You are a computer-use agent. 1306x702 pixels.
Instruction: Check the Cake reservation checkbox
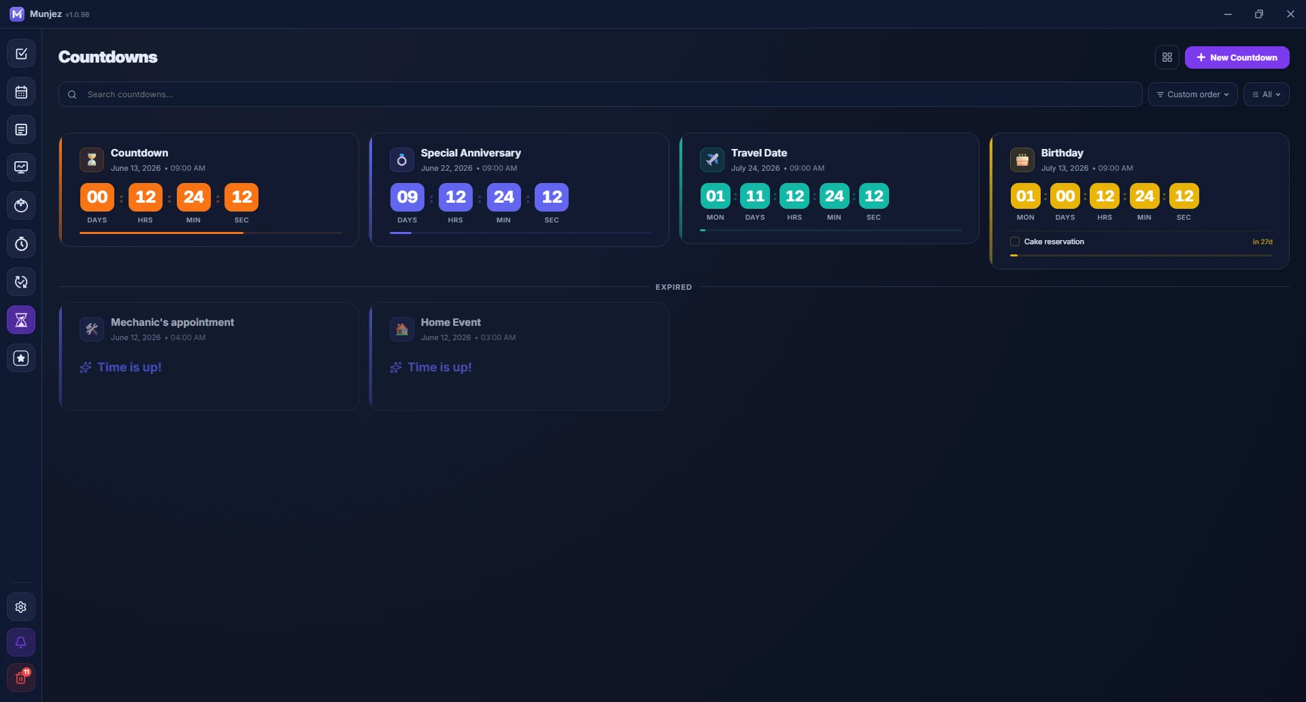pos(1015,241)
